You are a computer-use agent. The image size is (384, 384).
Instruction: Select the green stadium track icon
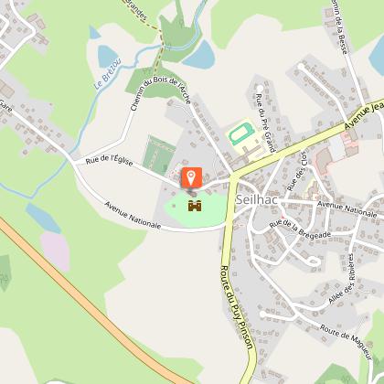click(x=241, y=134)
